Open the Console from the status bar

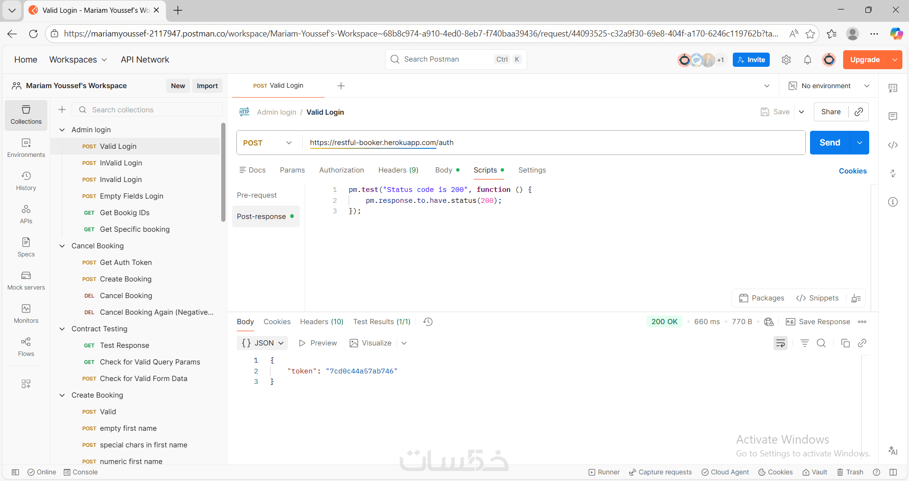(81, 472)
